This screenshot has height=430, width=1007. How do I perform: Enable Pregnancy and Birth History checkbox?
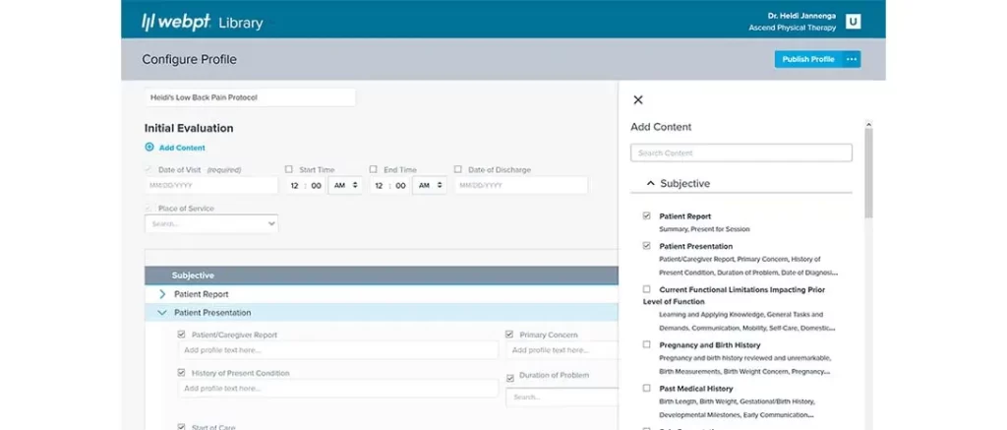(x=646, y=344)
